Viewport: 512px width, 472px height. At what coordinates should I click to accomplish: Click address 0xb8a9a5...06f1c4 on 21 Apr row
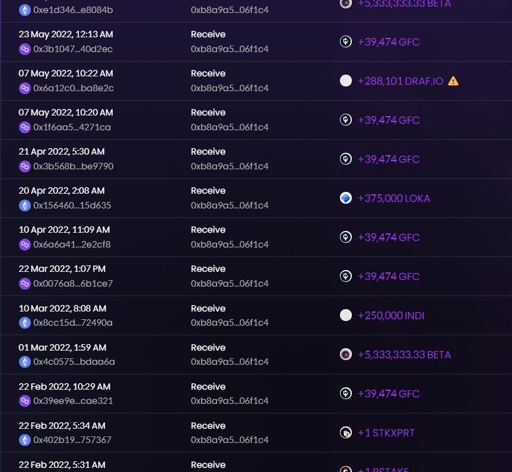(230, 166)
